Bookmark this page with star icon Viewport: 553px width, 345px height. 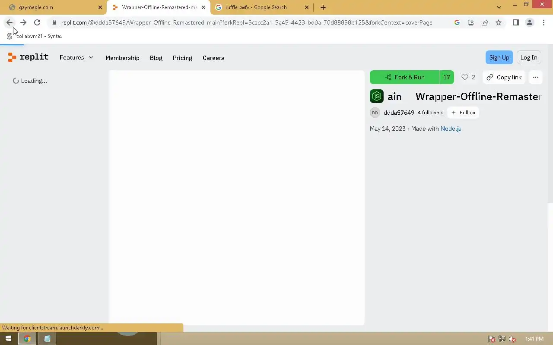coord(499,22)
